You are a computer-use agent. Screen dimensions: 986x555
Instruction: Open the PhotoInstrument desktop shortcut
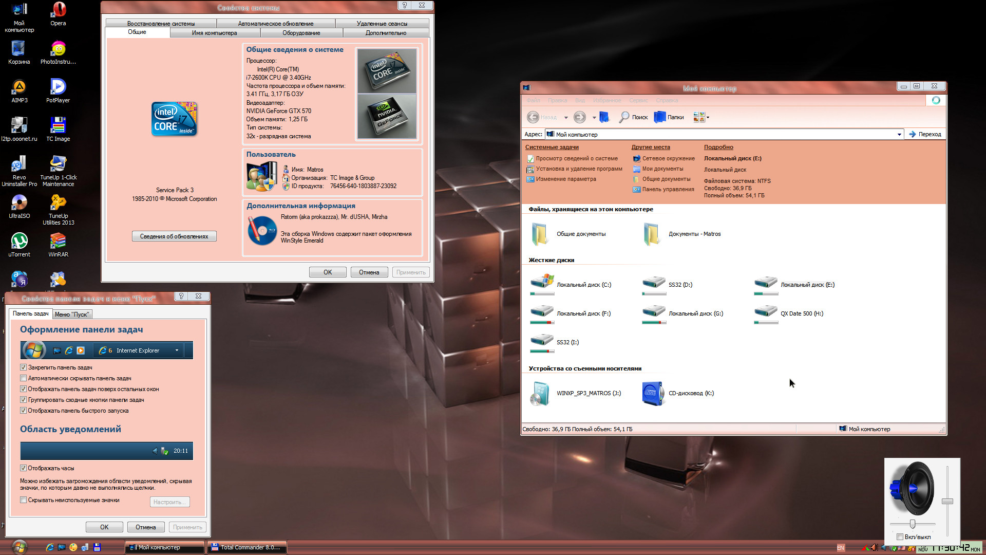pyautogui.click(x=58, y=52)
